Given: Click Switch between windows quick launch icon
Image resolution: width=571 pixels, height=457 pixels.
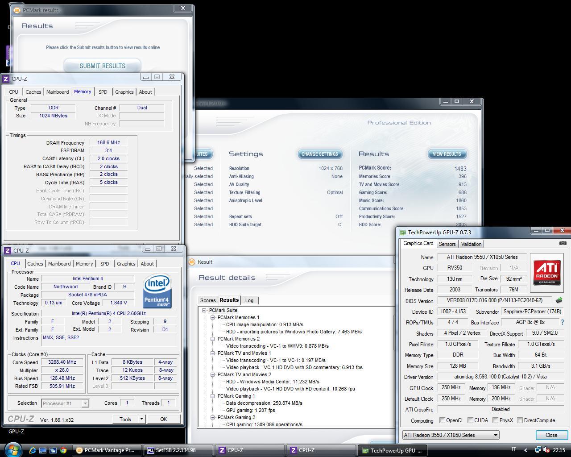Looking at the screenshot, I should coord(53,450).
